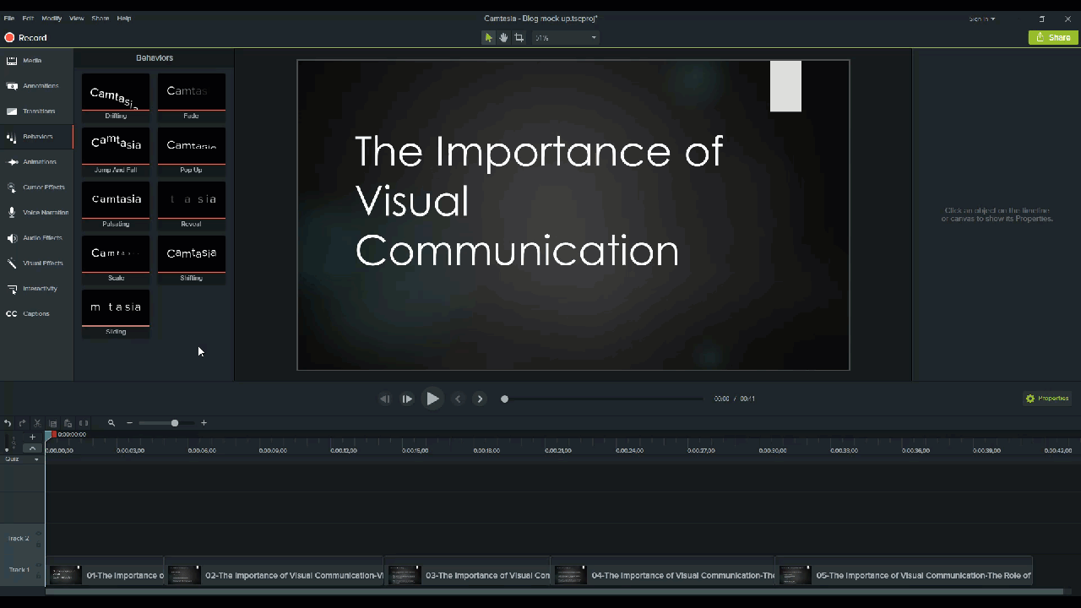Image resolution: width=1081 pixels, height=608 pixels.
Task: Undo the last edit
Action: click(x=8, y=423)
